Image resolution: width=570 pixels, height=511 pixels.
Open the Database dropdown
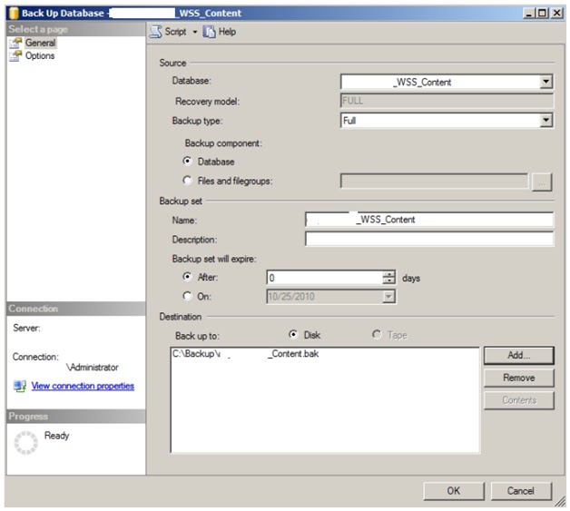point(545,82)
